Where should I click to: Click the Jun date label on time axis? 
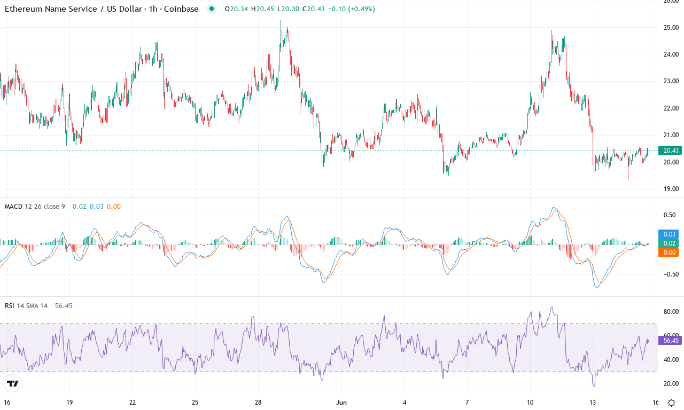click(341, 403)
